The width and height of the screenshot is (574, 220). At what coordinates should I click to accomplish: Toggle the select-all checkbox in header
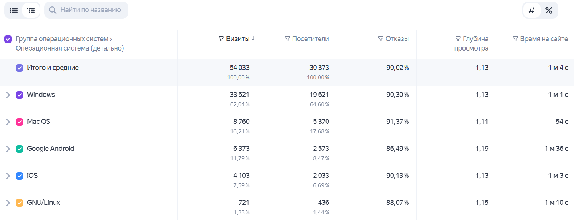click(x=8, y=39)
